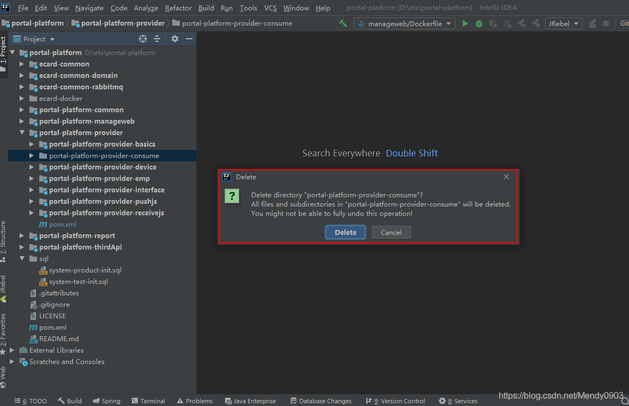Collapse the portal-platform-provider folder
This screenshot has height=406, width=629.
[22, 132]
